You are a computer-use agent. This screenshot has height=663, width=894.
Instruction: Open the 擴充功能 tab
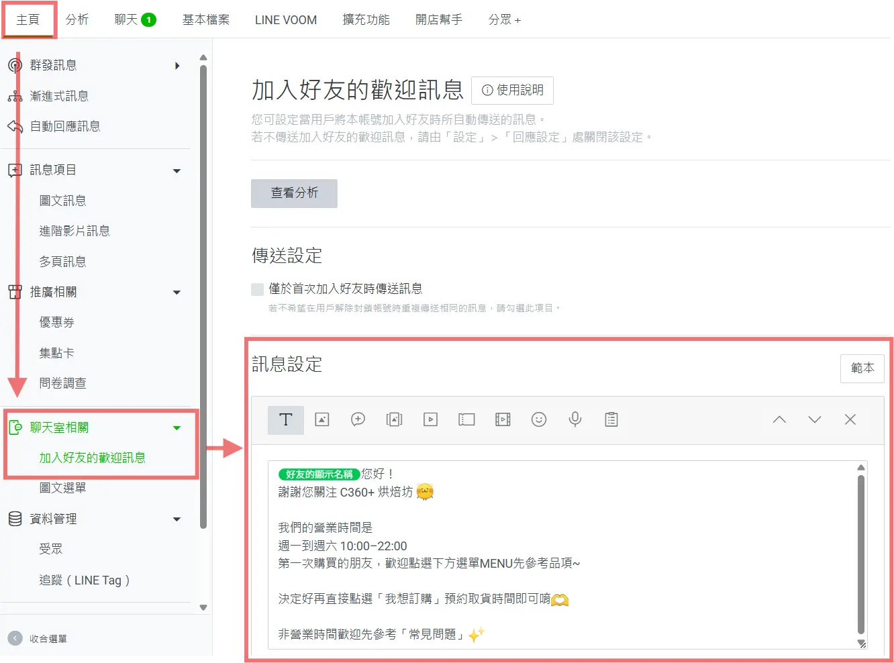366,19
